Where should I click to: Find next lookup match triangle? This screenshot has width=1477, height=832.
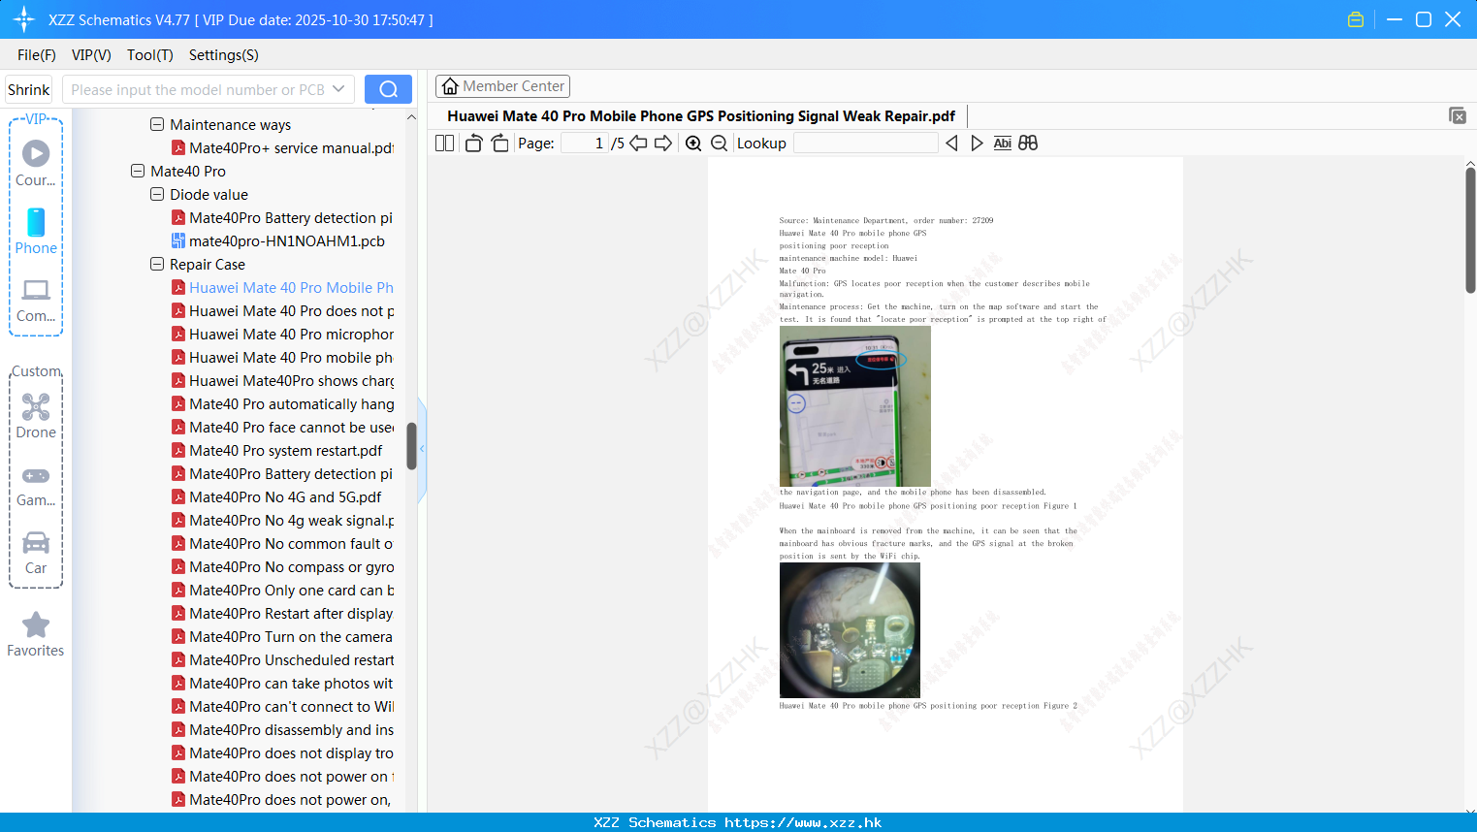pyautogui.click(x=977, y=144)
